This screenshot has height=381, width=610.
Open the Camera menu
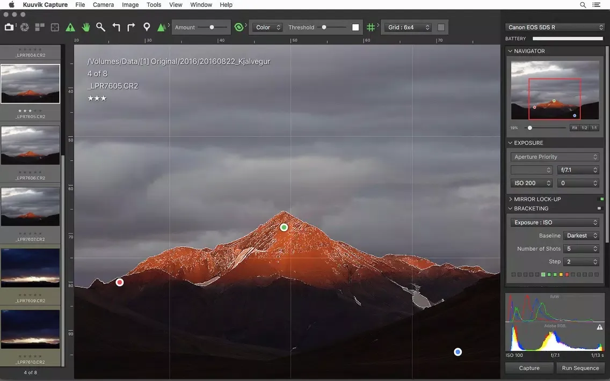point(103,5)
